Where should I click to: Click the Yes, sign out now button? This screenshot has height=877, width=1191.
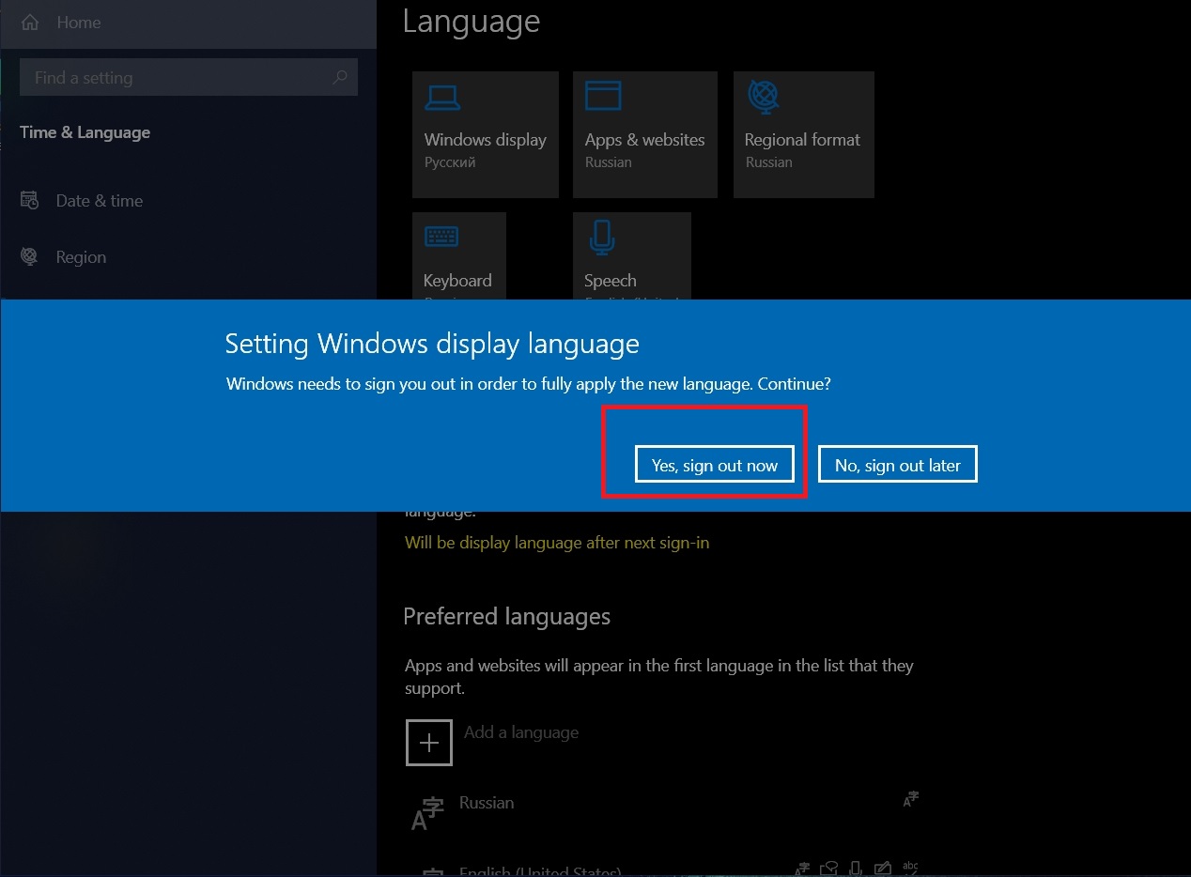click(715, 465)
